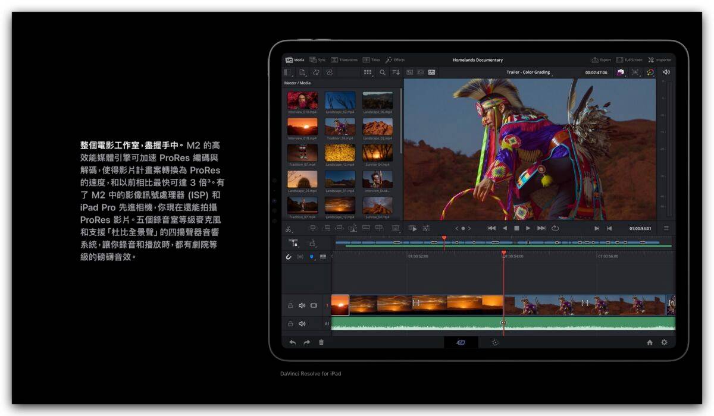The height and width of the screenshot is (416, 714).
Task: Jump to the first frame
Action: pyautogui.click(x=491, y=228)
